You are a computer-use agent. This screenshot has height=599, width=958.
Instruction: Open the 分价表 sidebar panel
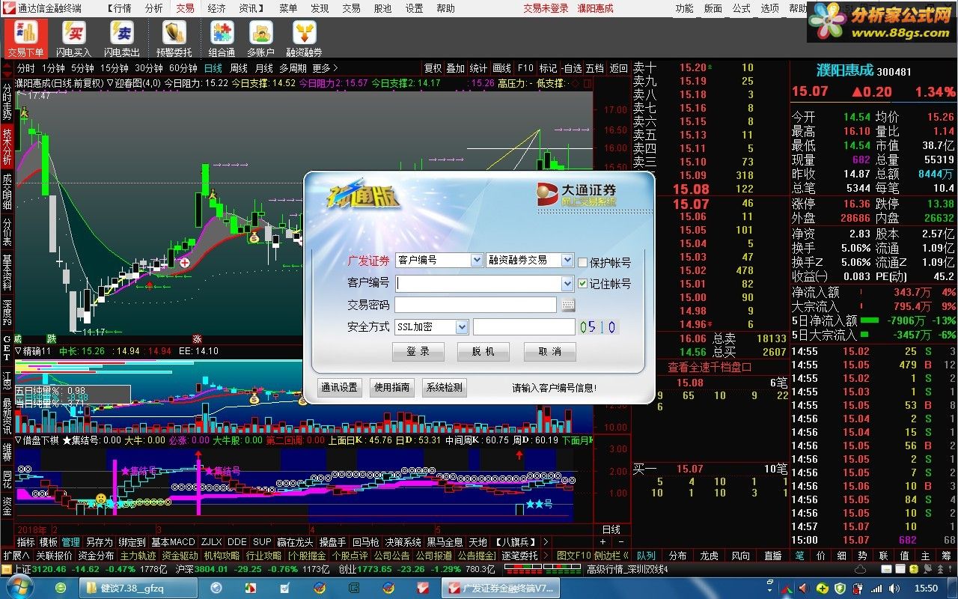coord(7,232)
